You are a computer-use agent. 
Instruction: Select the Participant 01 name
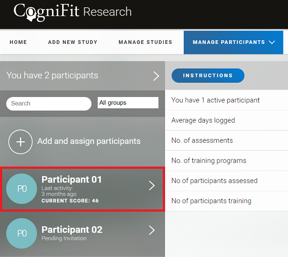click(x=72, y=180)
